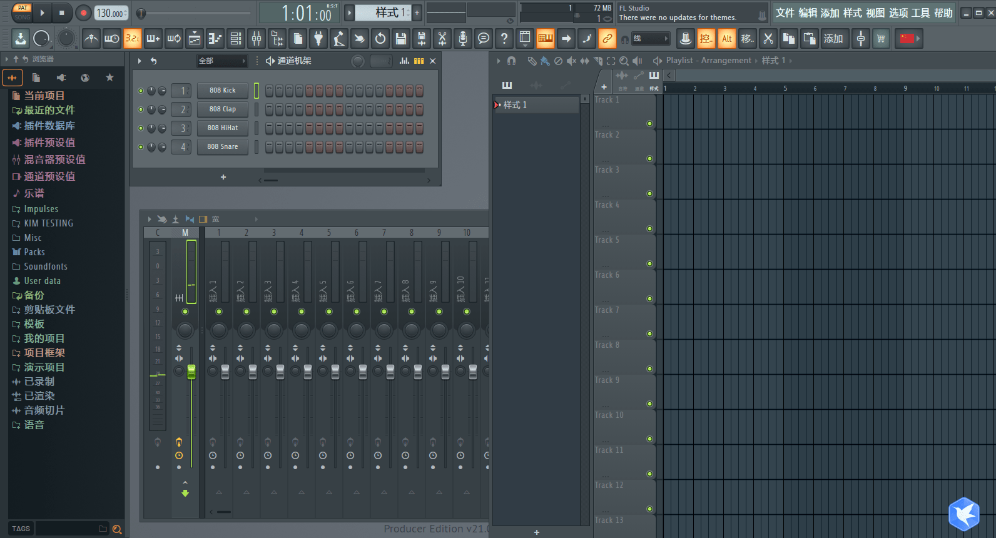Open undo history circular arrow icon
The width and height of the screenshot is (996, 538).
(380, 39)
